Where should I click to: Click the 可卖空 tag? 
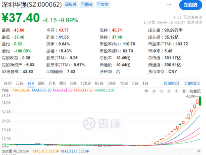103,5
